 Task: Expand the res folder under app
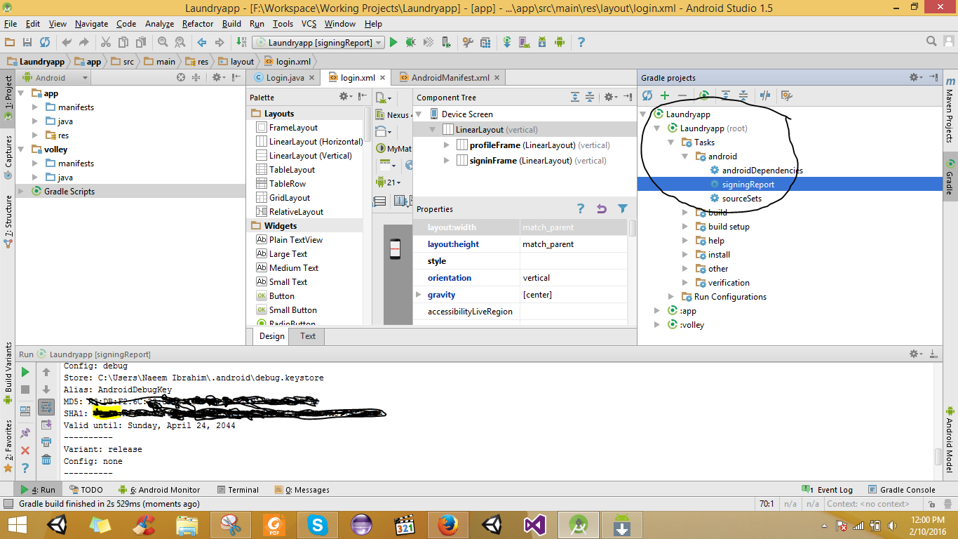click(35, 135)
